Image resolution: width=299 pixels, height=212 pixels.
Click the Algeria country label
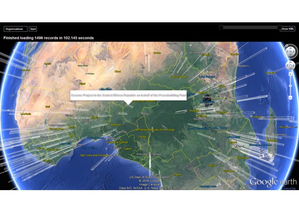coord(47,64)
